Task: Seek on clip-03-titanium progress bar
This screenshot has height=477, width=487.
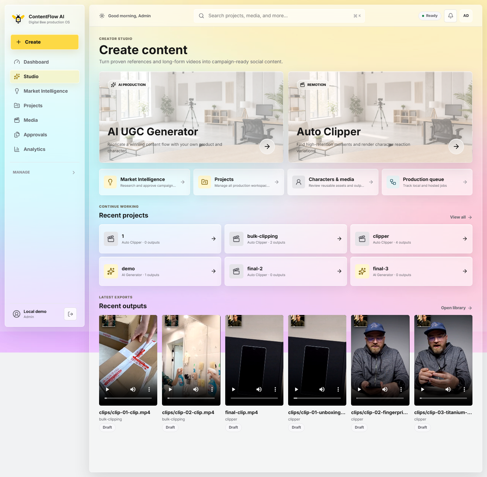Action: click(443, 398)
